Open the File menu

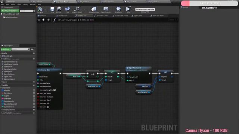click(2, 4)
